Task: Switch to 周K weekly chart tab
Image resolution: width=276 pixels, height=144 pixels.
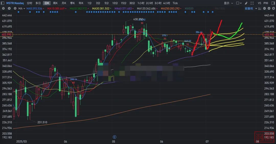Action: click(x=55, y=3)
